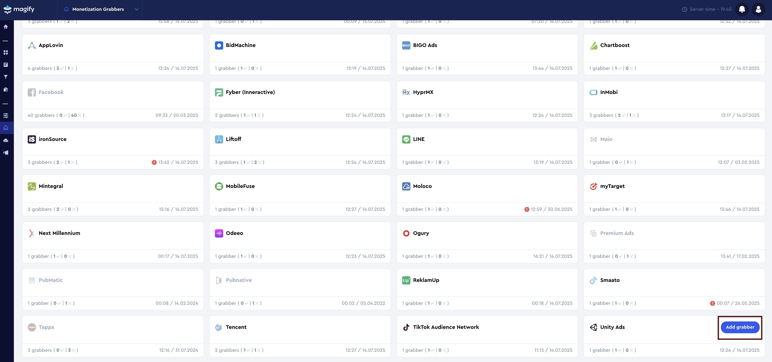
Task: Open the document panel icon in sidebar
Action: [6, 64]
